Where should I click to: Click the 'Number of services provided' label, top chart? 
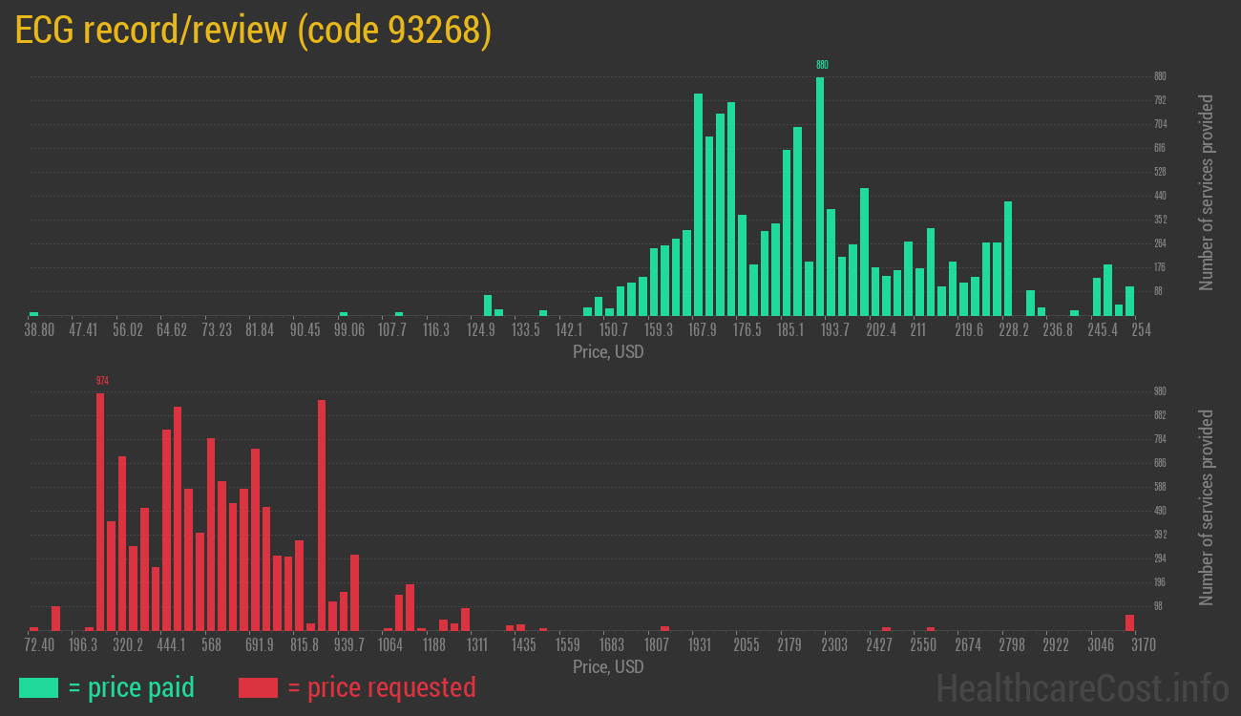pyautogui.click(x=1207, y=191)
